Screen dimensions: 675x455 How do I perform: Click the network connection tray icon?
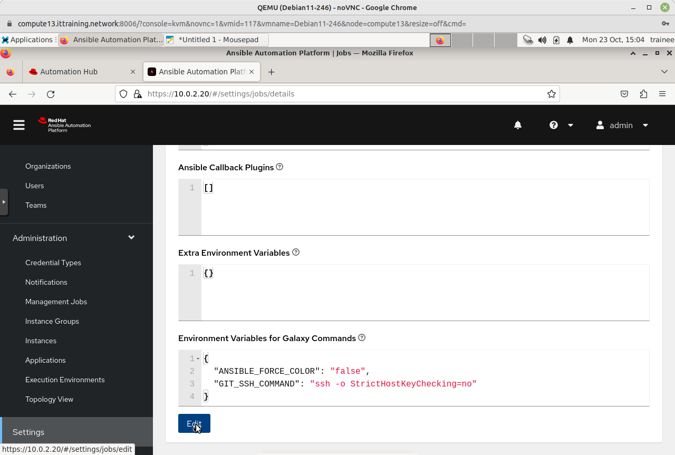pyautogui.click(x=528, y=40)
